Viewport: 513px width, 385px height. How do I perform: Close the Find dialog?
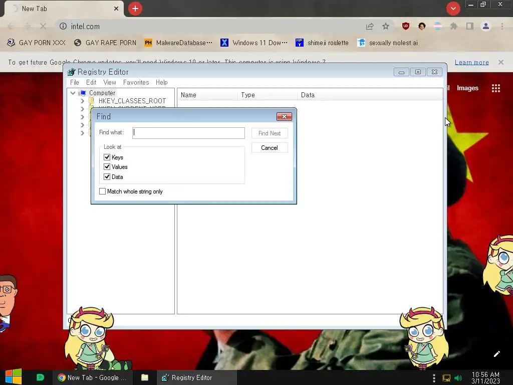point(284,116)
